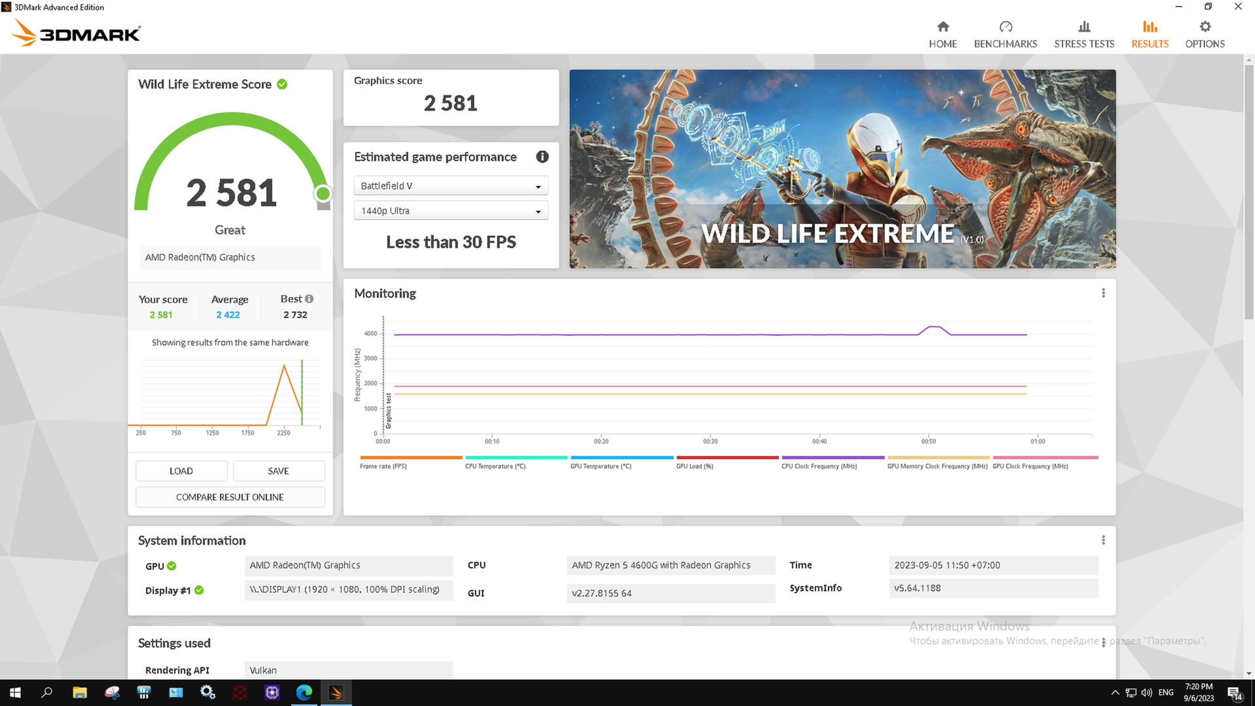
Task: Open Microsoft Edge from the taskbar
Action: (304, 692)
